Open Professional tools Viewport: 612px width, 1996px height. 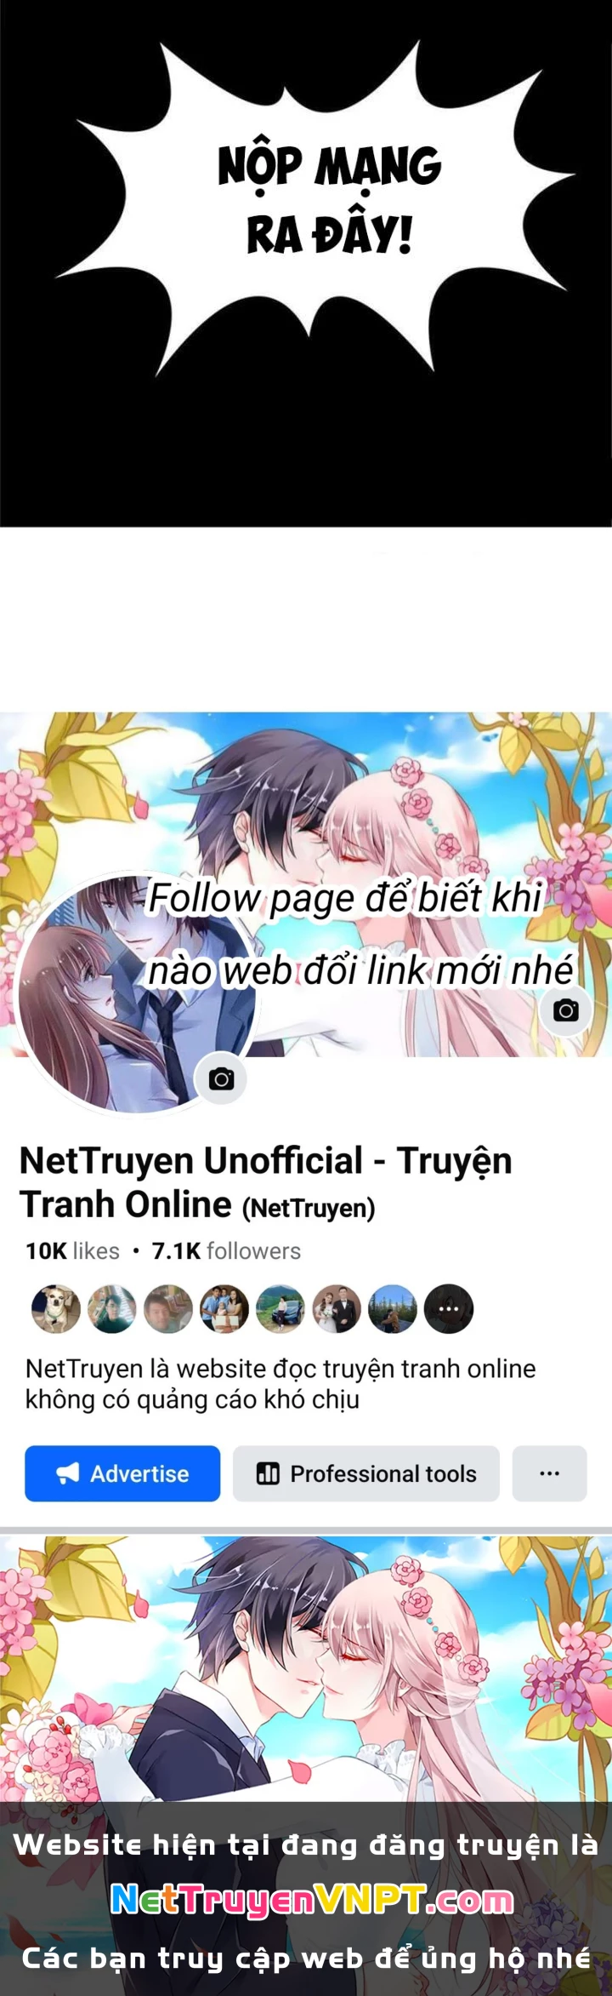point(366,1473)
